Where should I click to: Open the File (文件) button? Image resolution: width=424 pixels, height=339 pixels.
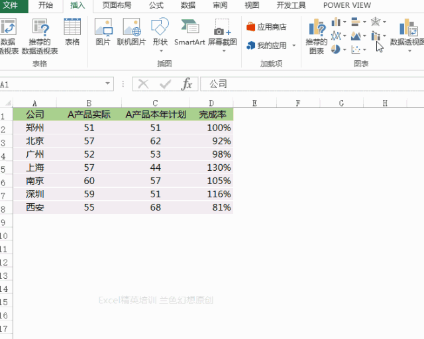12,5
